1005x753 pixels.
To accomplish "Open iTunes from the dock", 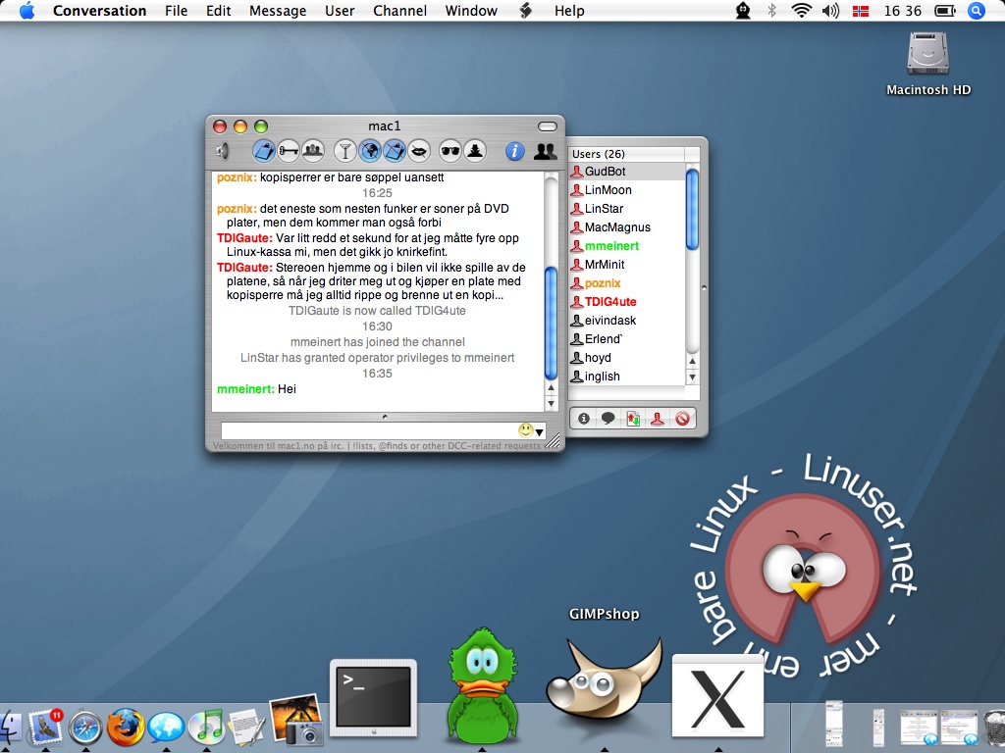I will (x=208, y=728).
